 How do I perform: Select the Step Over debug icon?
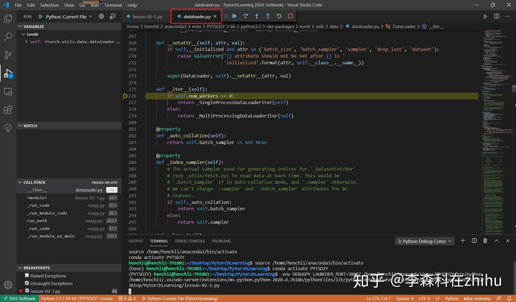click(246, 16)
